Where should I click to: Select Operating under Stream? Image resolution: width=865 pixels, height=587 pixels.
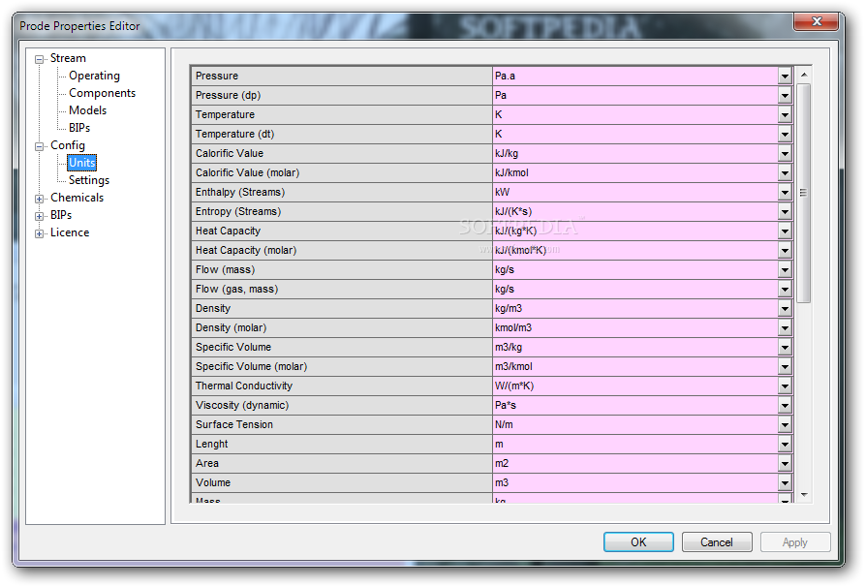[94, 76]
